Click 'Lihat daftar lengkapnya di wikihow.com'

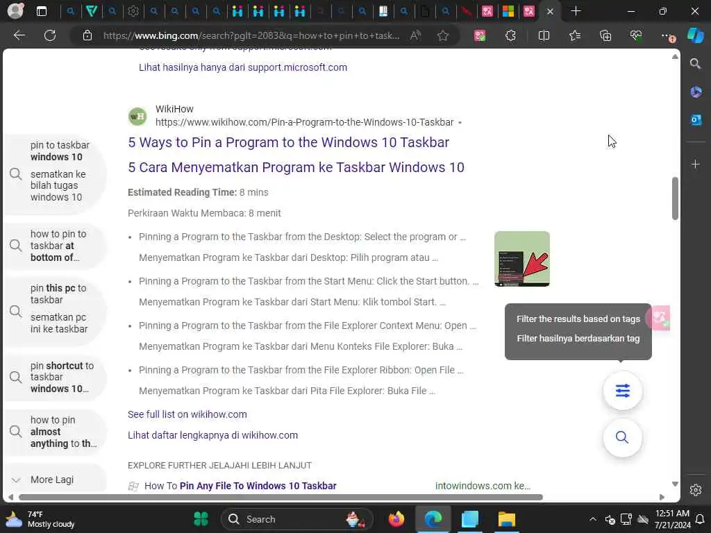[x=212, y=435]
